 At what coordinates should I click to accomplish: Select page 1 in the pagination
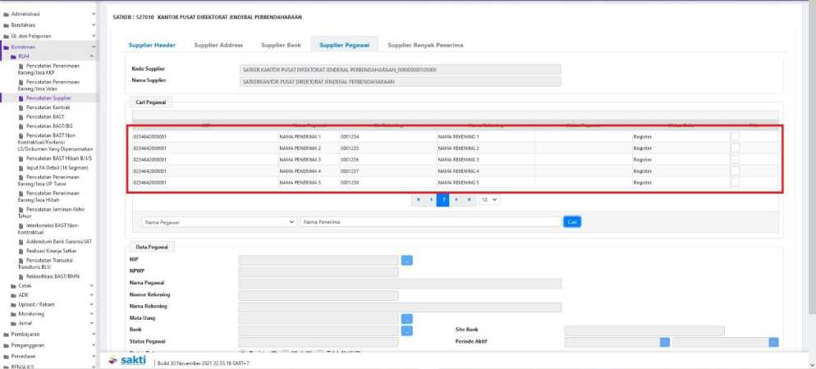pyautogui.click(x=443, y=199)
